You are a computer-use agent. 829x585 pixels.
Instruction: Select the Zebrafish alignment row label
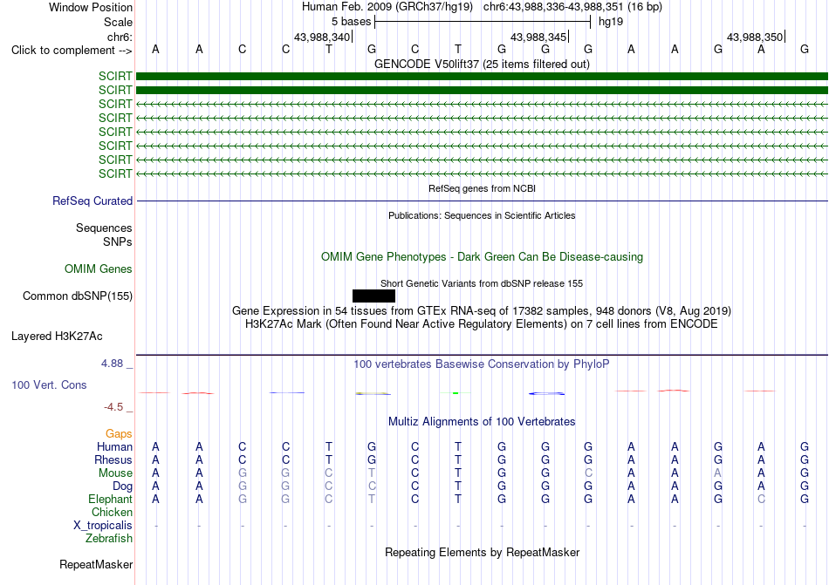(x=109, y=539)
